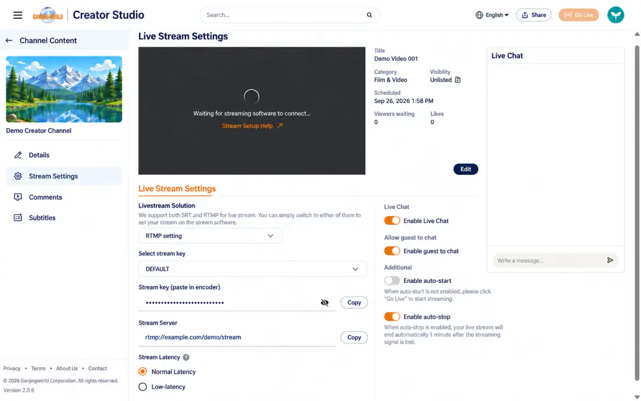Click the Share button
The height and width of the screenshot is (401, 641).
coord(534,15)
